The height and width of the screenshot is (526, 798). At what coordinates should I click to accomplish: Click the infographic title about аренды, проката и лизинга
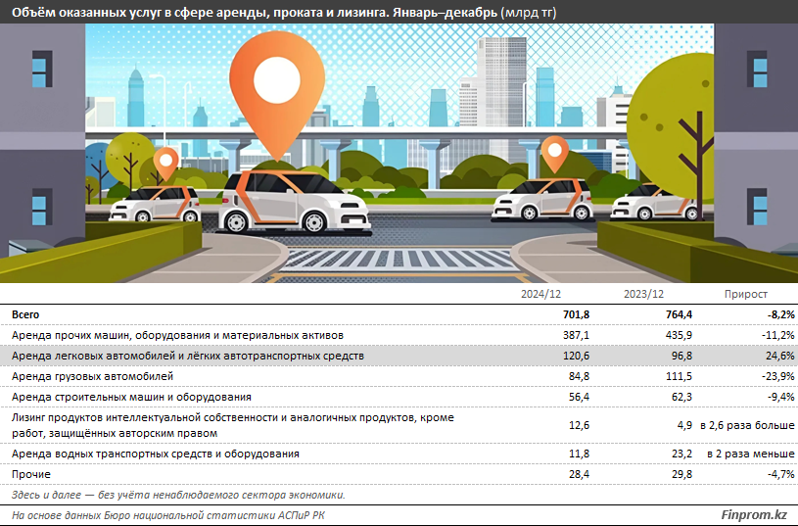tap(284, 12)
